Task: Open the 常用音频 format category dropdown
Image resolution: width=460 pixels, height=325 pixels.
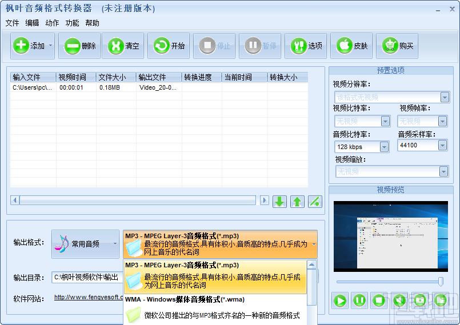Action: (x=85, y=244)
